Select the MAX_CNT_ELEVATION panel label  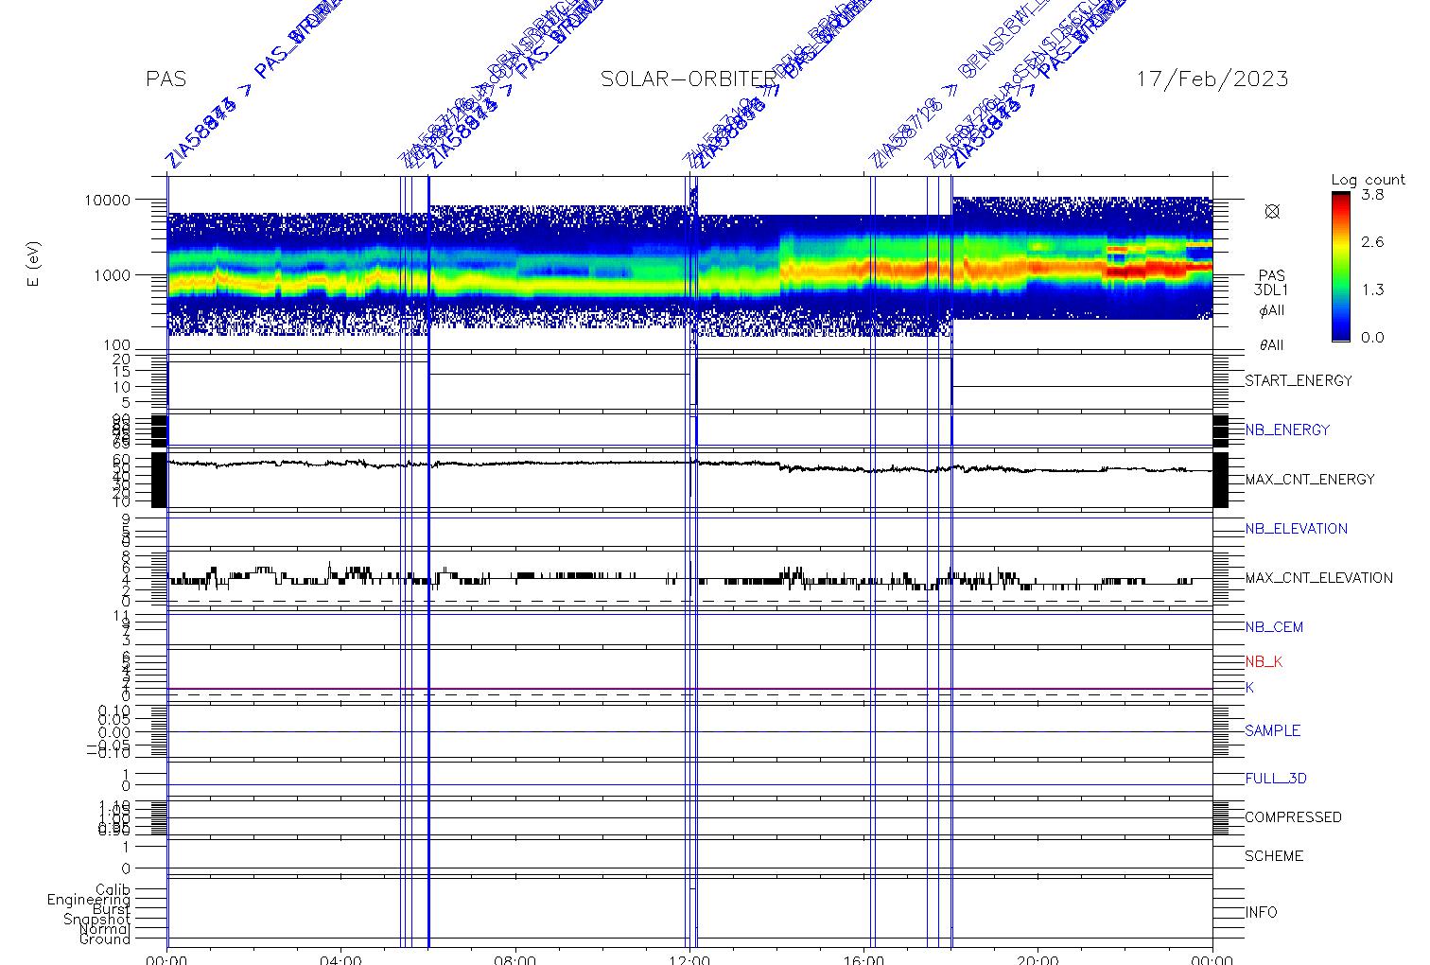[1318, 577]
